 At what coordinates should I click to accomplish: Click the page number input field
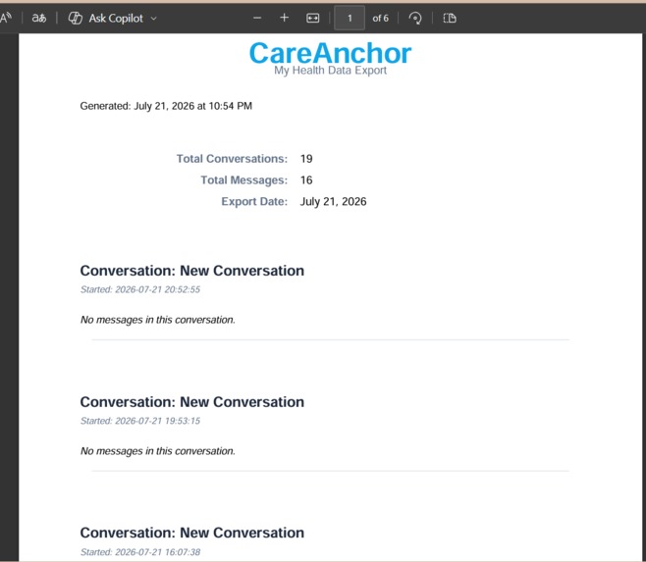tap(350, 18)
